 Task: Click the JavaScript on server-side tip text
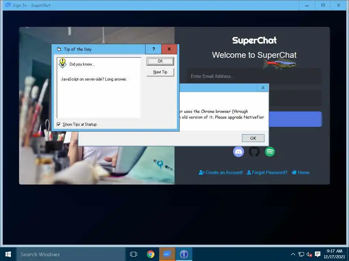pyautogui.click(x=94, y=79)
